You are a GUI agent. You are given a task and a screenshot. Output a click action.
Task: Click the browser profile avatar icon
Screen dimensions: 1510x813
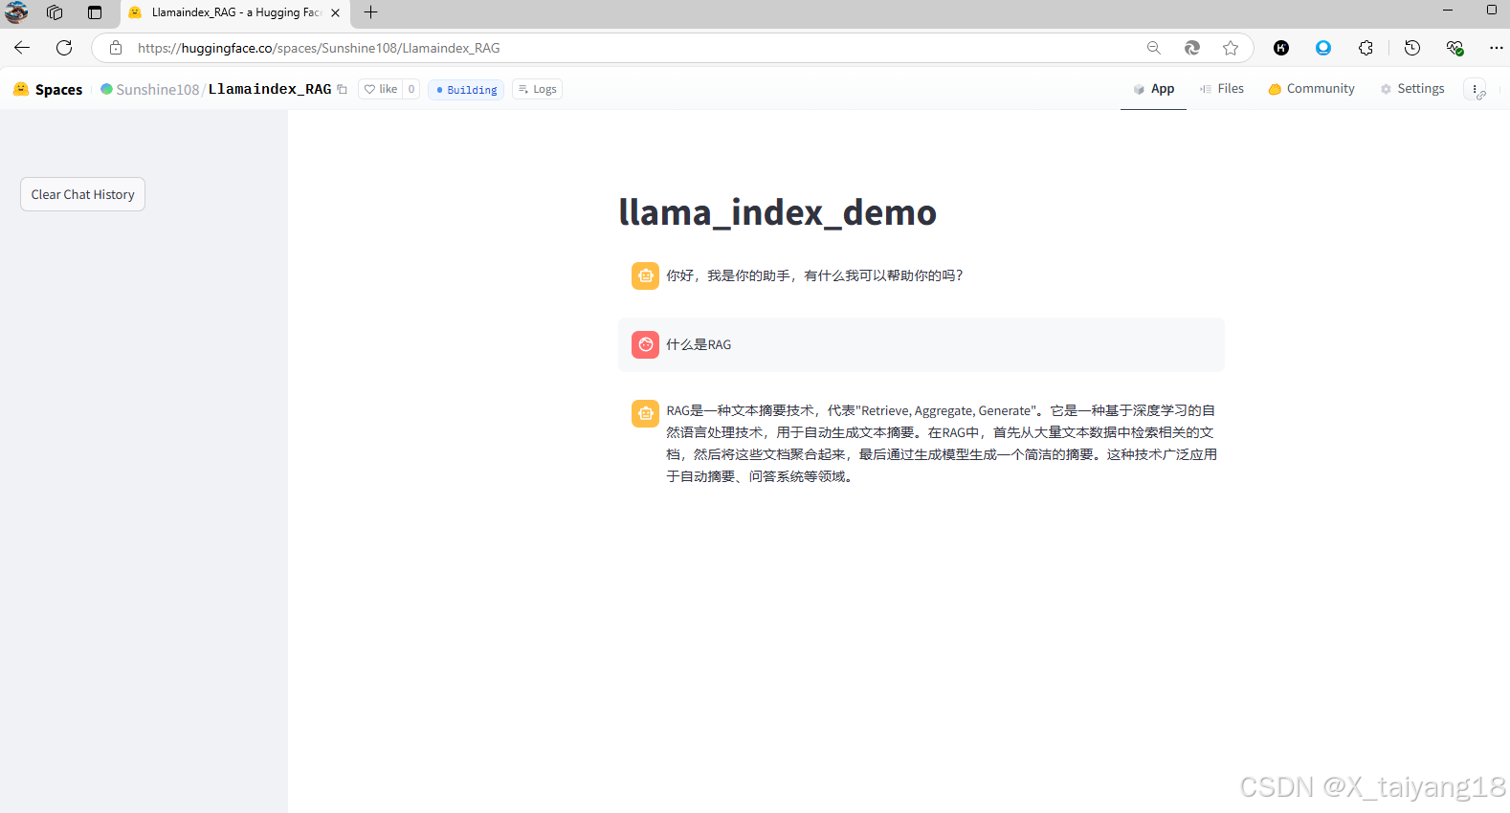(16, 12)
